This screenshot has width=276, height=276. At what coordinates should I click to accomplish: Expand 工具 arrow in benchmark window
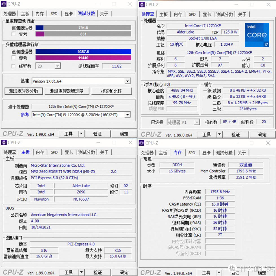[x=81, y=134]
